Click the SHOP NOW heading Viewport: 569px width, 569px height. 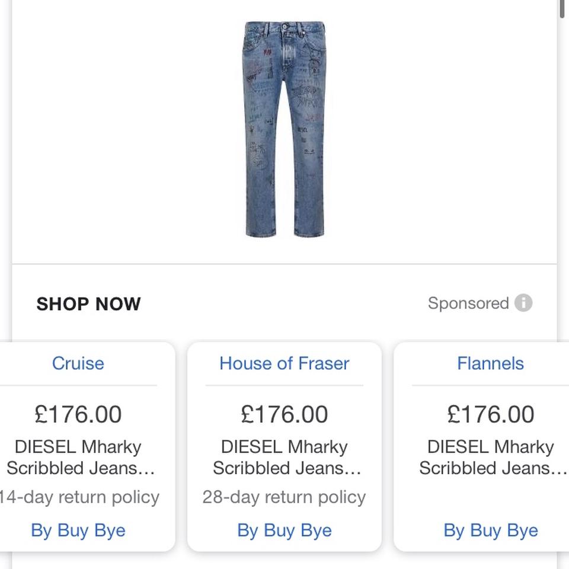[x=89, y=304]
